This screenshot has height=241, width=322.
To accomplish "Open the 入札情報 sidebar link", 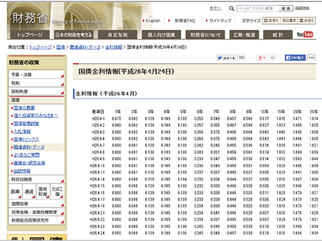I will pos(22,131).
